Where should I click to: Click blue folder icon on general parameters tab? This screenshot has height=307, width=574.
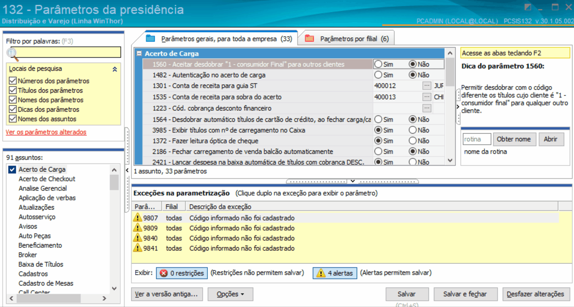pos(150,38)
